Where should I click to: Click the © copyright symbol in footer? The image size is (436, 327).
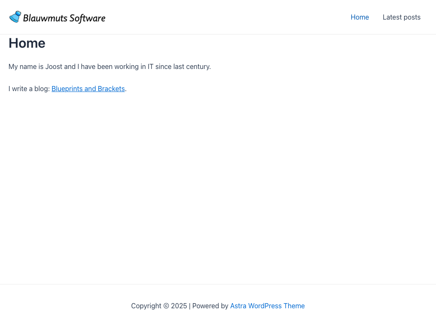pos(166,306)
